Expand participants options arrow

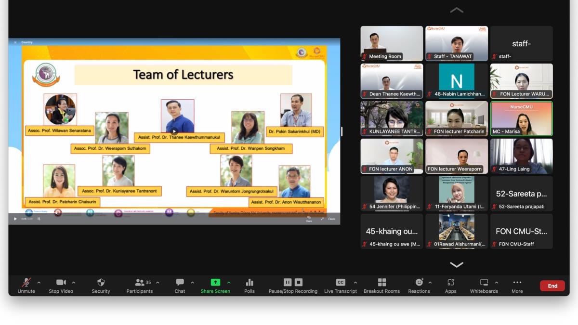point(158,283)
